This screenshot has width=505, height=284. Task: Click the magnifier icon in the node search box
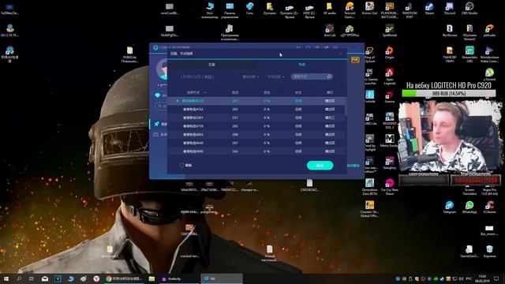pyautogui.click(x=329, y=77)
